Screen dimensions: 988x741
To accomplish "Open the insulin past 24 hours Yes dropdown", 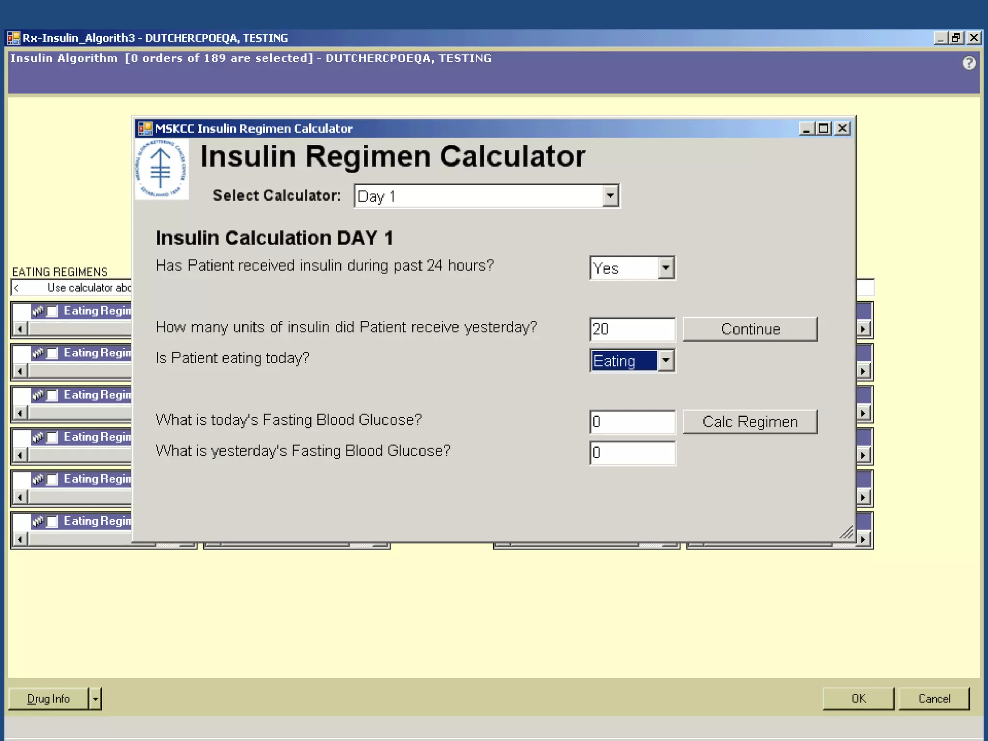I will [666, 268].
